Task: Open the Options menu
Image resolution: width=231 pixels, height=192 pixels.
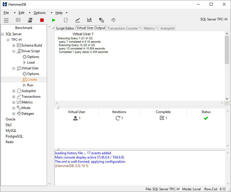Action: pos(40,13)
